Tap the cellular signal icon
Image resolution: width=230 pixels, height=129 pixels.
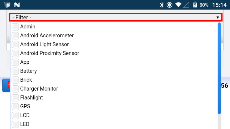[x=186, y=5]
